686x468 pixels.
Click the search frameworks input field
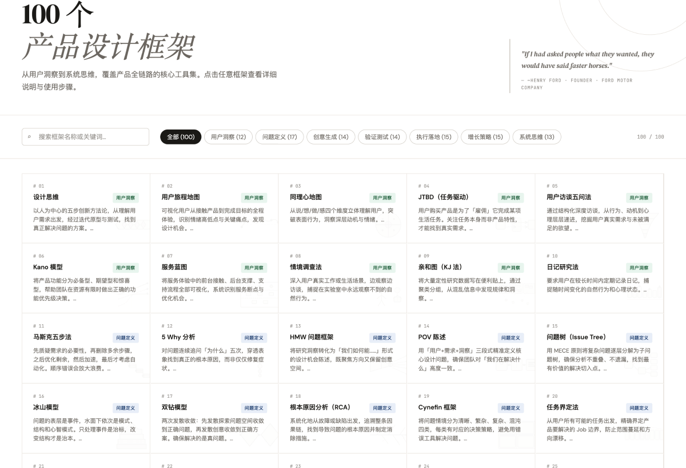tap(91, 137)
